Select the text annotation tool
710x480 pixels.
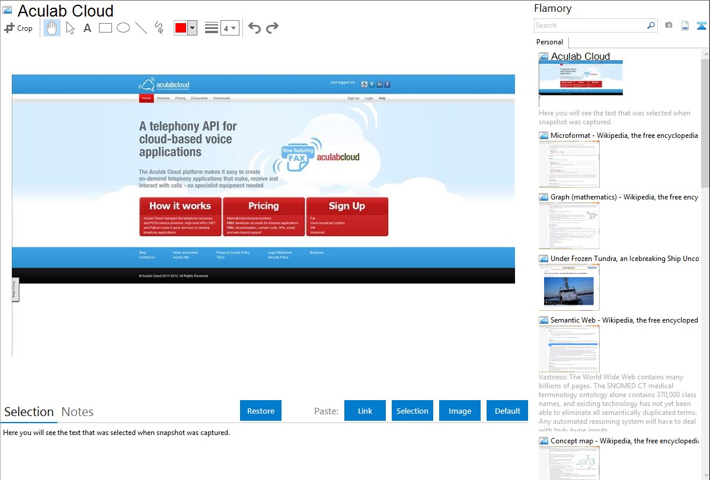coord(87,28)
